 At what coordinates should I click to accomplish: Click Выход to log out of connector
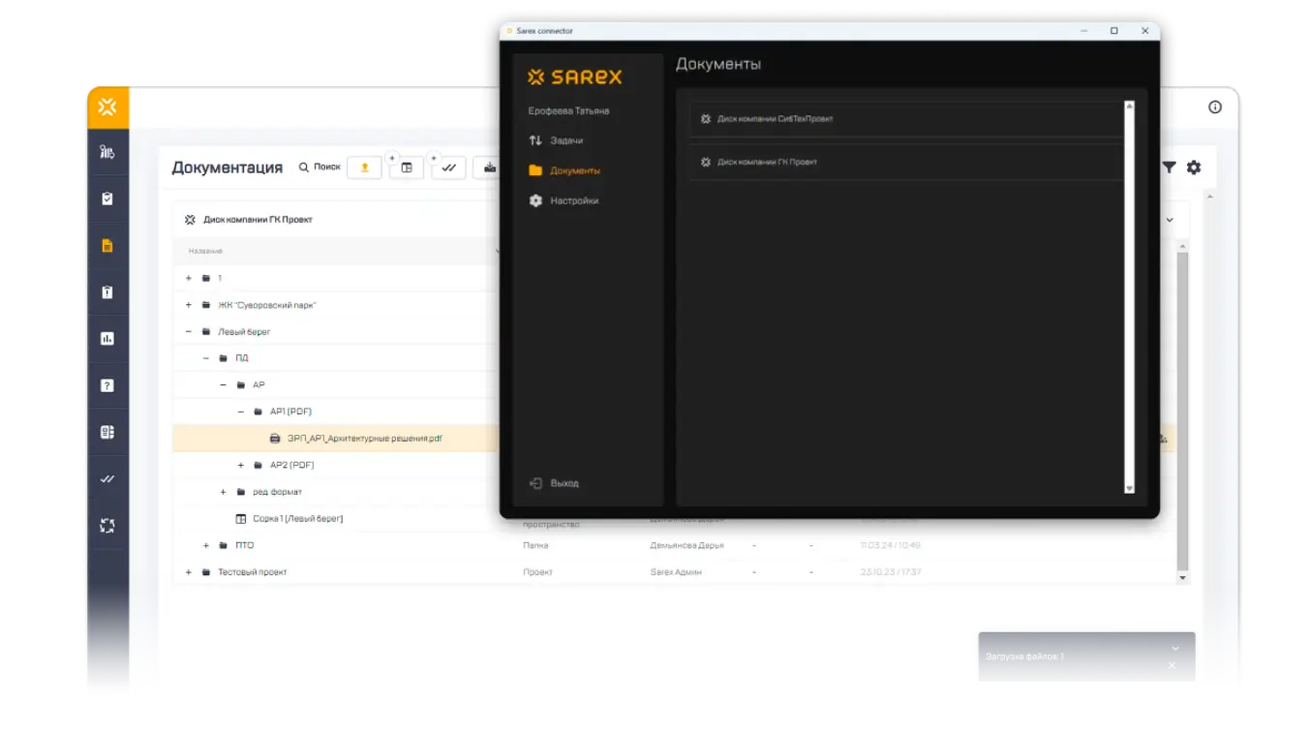[x=564, y=483]
